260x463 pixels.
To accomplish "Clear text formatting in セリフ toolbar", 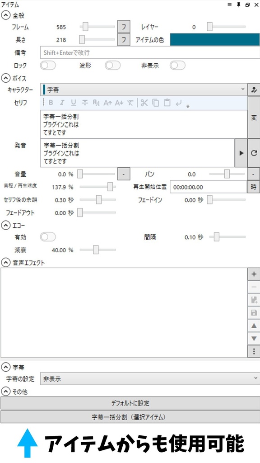I will coord(130,103).
